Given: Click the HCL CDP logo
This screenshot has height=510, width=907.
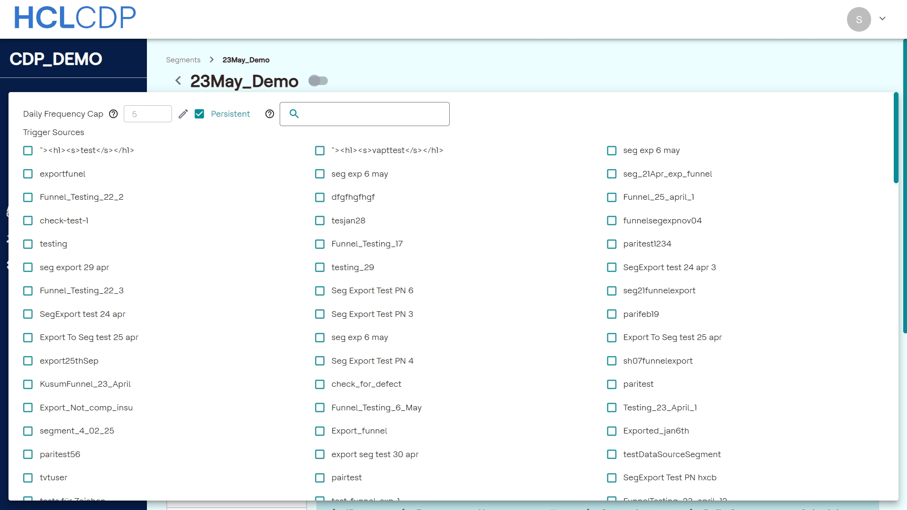Looking at the screenshot, I should pyautogui.click(x=75, y=18).
